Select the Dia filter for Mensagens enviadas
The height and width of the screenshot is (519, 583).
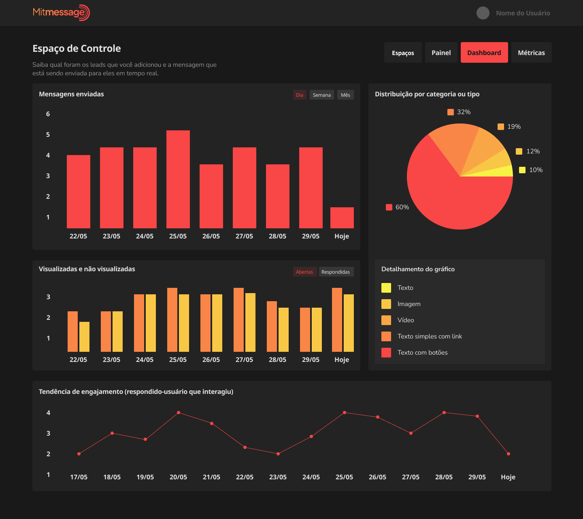(x=300, y=95)
